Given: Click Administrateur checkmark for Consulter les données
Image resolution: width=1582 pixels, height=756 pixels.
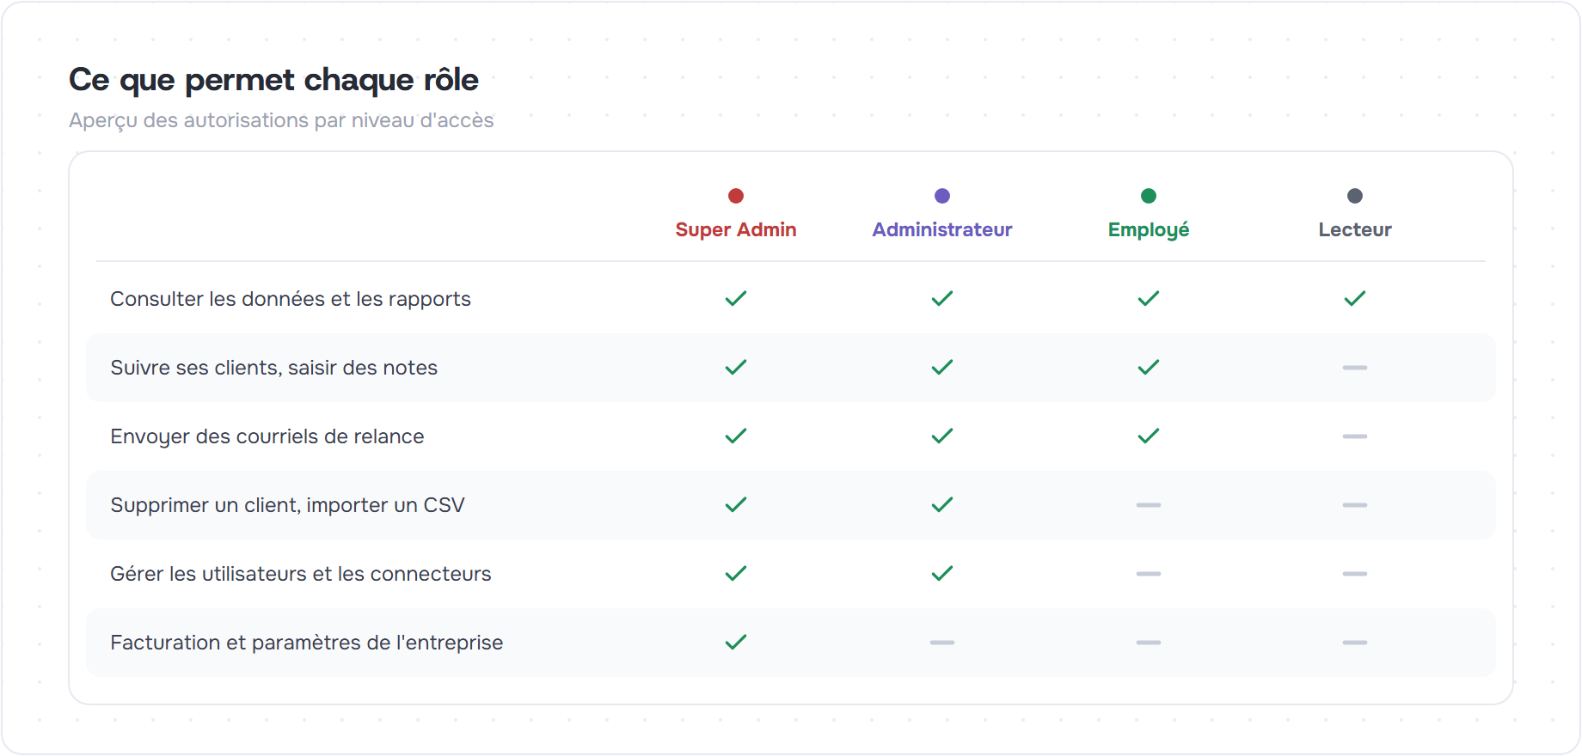Looking at the screenshot, I should click(942, 299).
